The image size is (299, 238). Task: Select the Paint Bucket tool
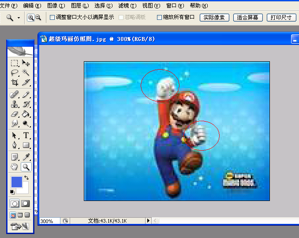point(26,114)
